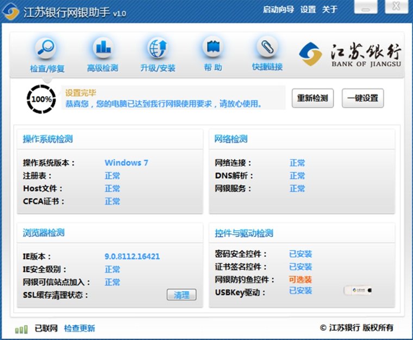Image resolution: width=413 pixels, height=340 pixels.
Task: Open the 高级检测 bar chart icon
Action: click(x=103, y=48)
